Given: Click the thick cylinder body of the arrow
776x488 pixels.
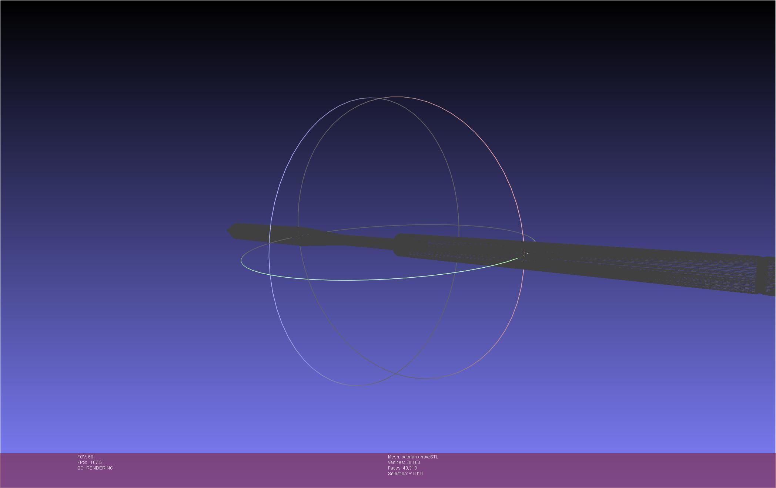Looking at the screenshot, I should pos(592,261).
